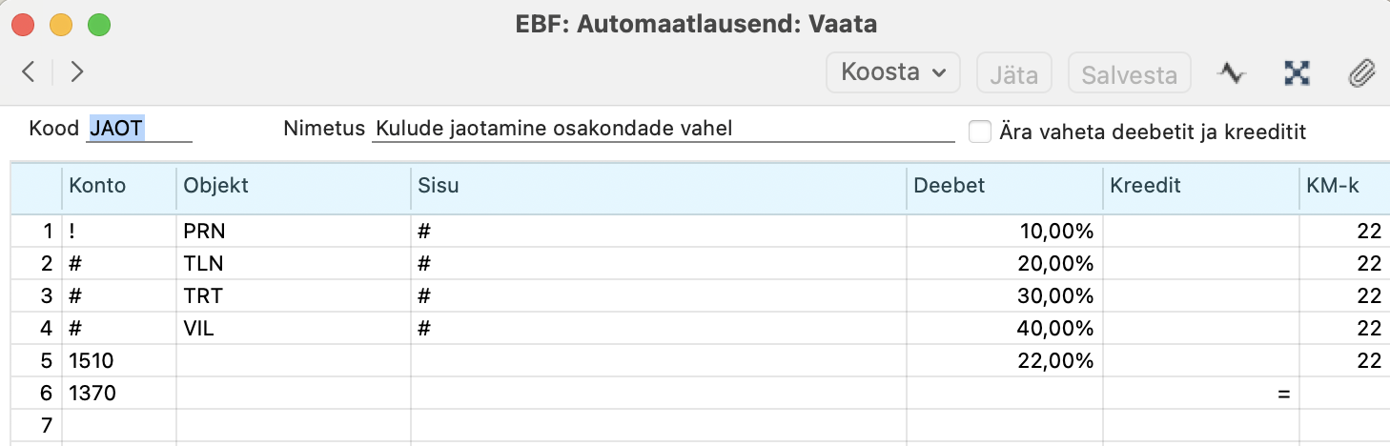Click the expand window arrows icon
The height and width of the screenshot is (446, 1390).
[1297, 72]
